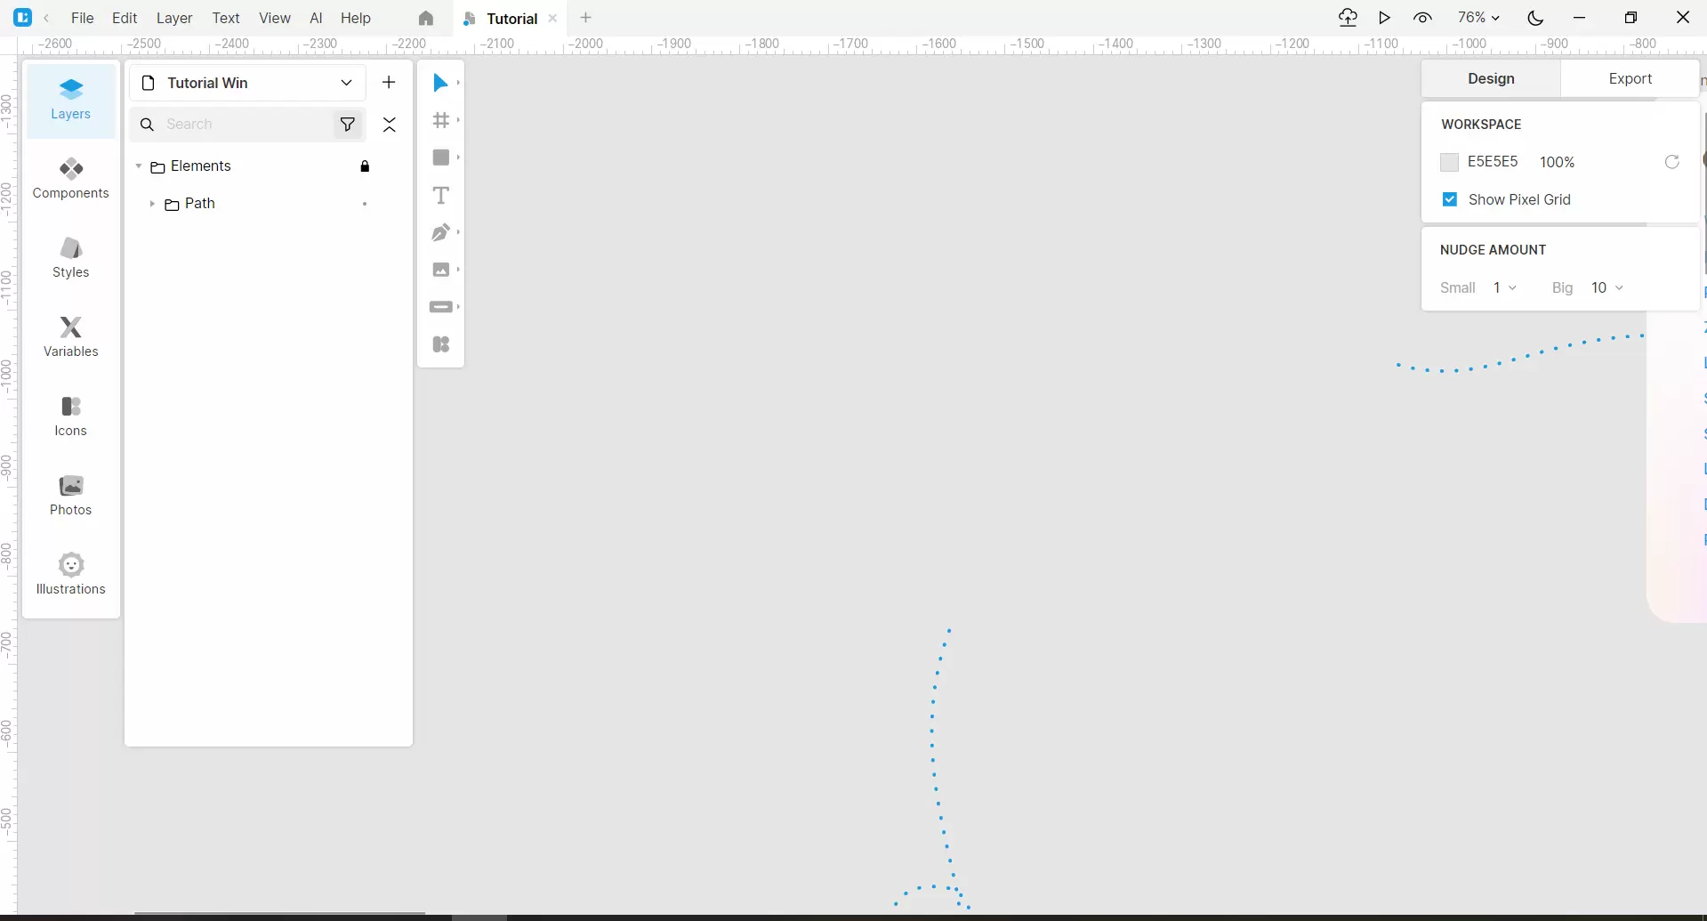Open the Tutorial Win page dropdown
1707x921 pixels.
point(248,83)
